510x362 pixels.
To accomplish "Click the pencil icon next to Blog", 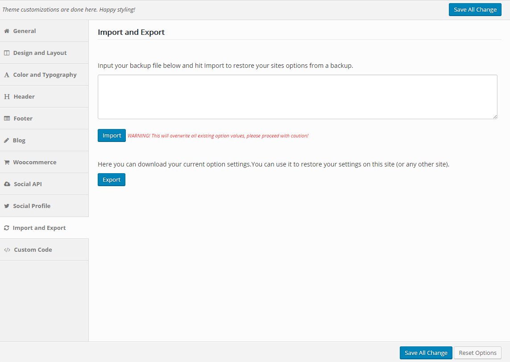I will (7, 141).
